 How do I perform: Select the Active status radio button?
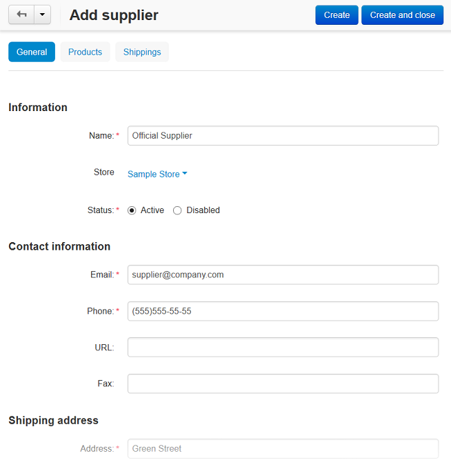coord(132,210)
